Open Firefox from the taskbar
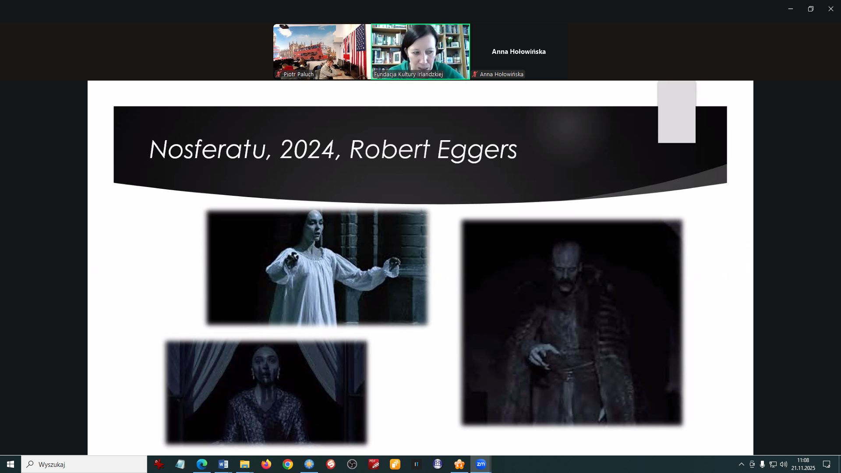 [x=266, y=464]
